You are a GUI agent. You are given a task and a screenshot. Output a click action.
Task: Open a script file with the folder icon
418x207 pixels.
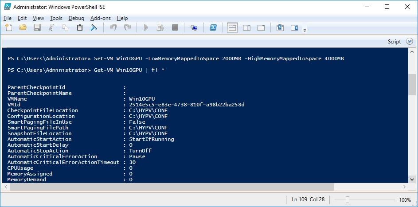pos(23,27)
